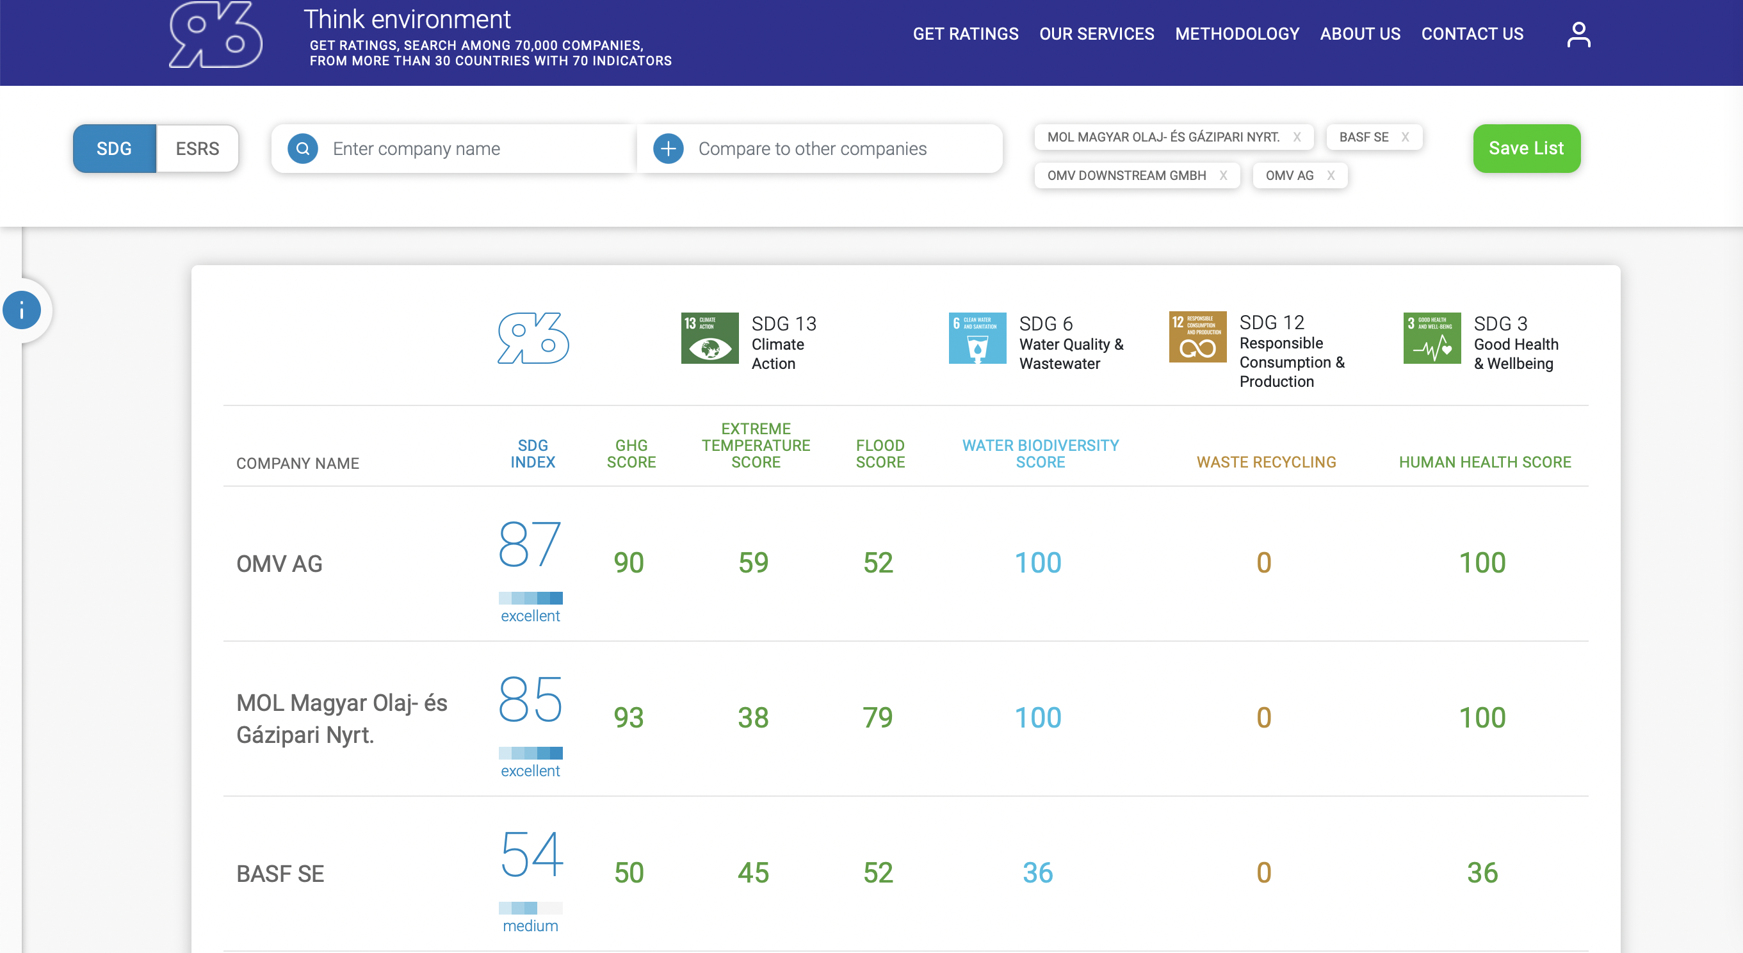Click the plus icon for comparing companies
This screenshot has height=953, width=1743.
point(668,148)
